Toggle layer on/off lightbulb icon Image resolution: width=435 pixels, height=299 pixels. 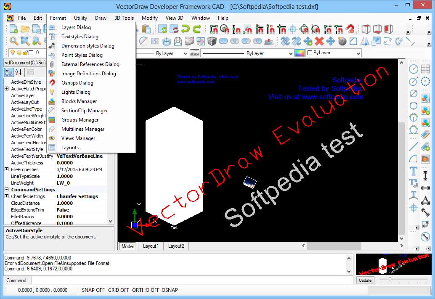13,53
